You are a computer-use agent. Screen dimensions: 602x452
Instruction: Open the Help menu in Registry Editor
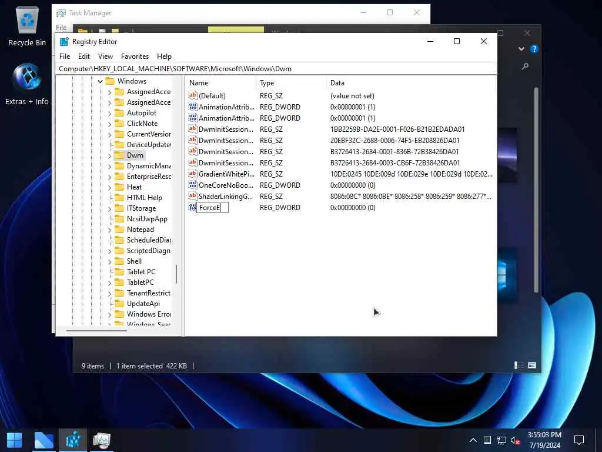(x=164, y=56)
